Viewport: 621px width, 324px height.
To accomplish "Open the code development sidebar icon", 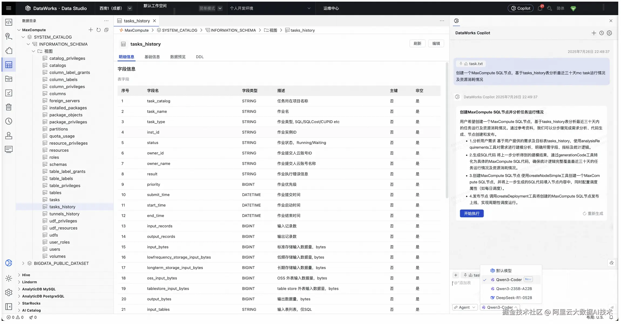I will point(9,22).
